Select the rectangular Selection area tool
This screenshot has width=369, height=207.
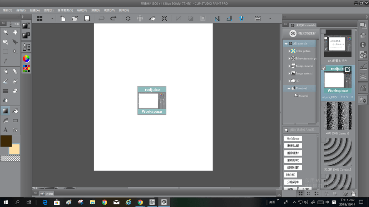click(x=5, y=51)
